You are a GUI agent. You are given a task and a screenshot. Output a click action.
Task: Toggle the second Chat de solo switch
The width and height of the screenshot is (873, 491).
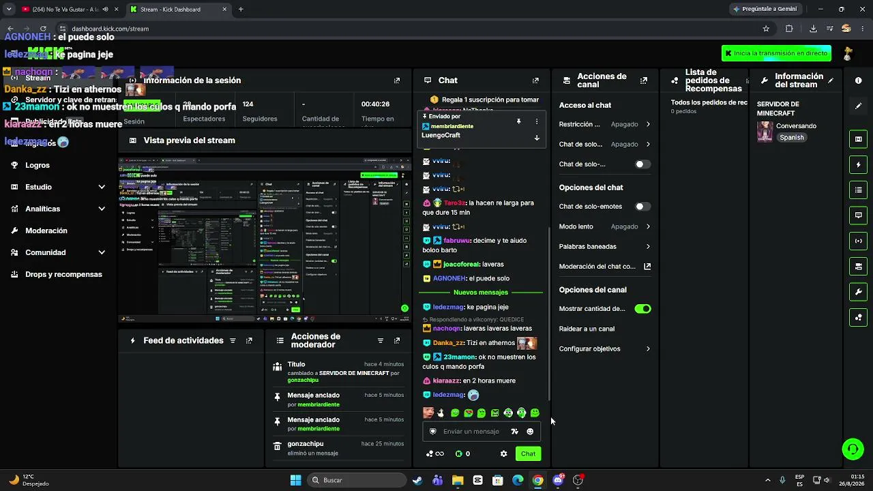tap(642, 164)
